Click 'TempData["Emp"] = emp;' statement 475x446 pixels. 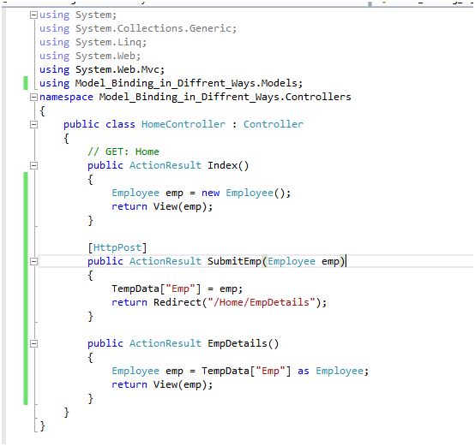click(177, 288)
